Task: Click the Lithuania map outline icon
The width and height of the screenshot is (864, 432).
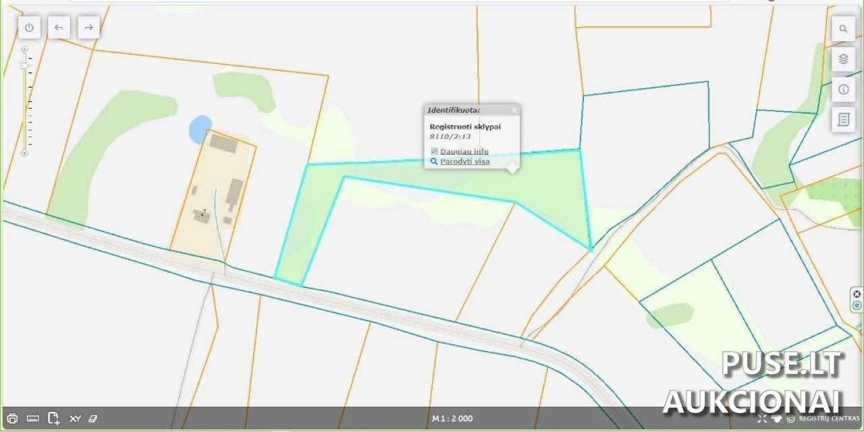Action: [776, 419]
